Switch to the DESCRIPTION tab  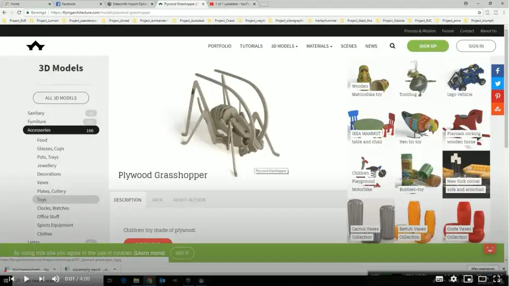point(128,200)
